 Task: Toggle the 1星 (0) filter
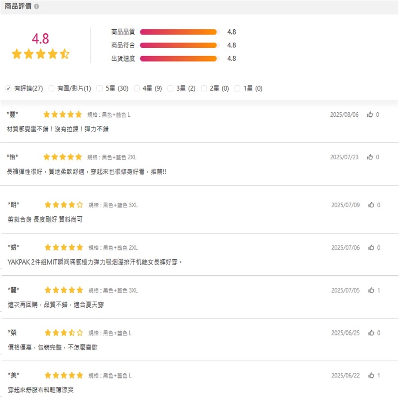click(237, 89)
